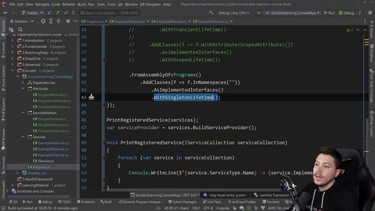The image size is (375, 211).
Task: Click Expand All in Solution panel
Action: 51,21
